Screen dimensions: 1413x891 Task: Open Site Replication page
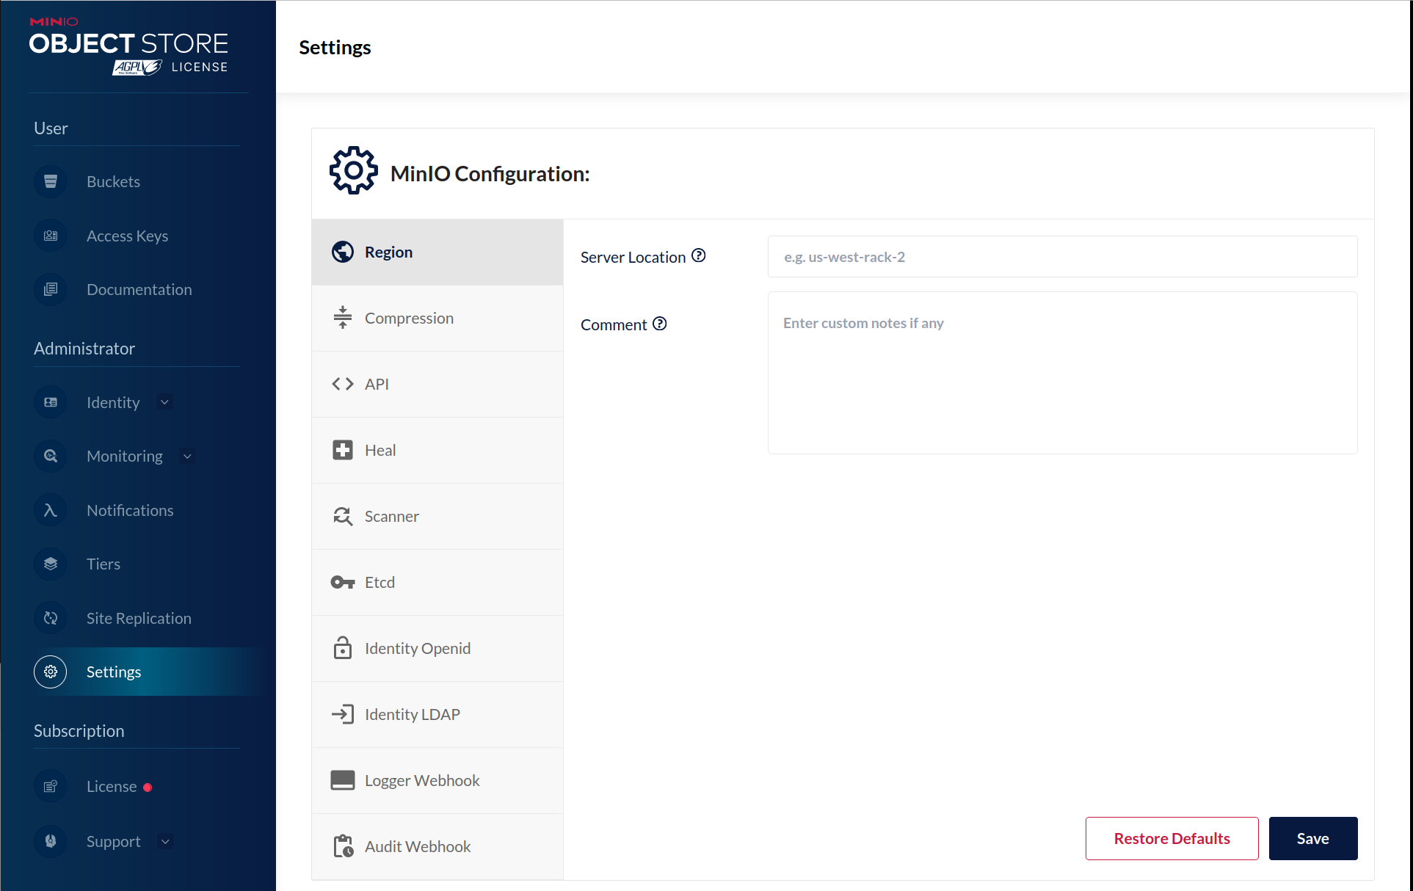[x=139, y=618]
